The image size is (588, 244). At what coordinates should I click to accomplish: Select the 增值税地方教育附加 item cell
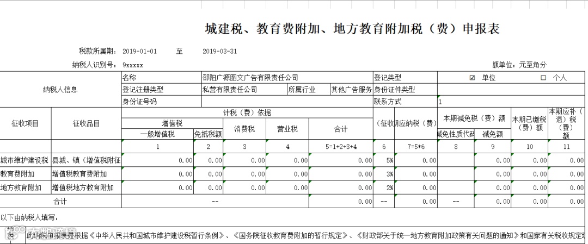tap(86, 187)
